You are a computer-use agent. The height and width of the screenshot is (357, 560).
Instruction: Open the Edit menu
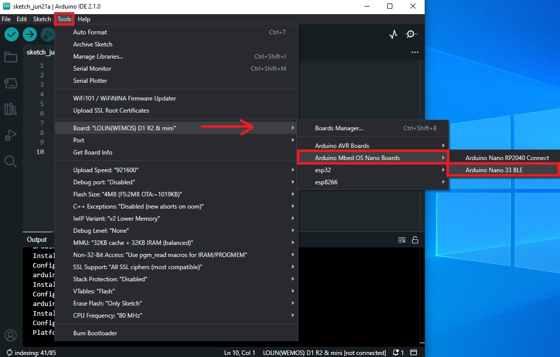click(x=22, y=19)
